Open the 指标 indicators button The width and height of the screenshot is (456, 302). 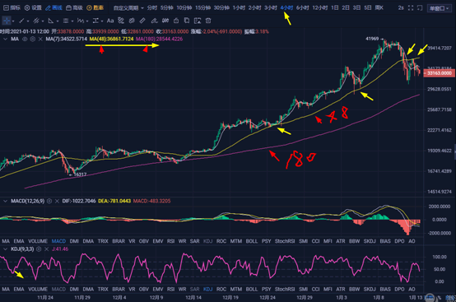(x=12, y=8)
